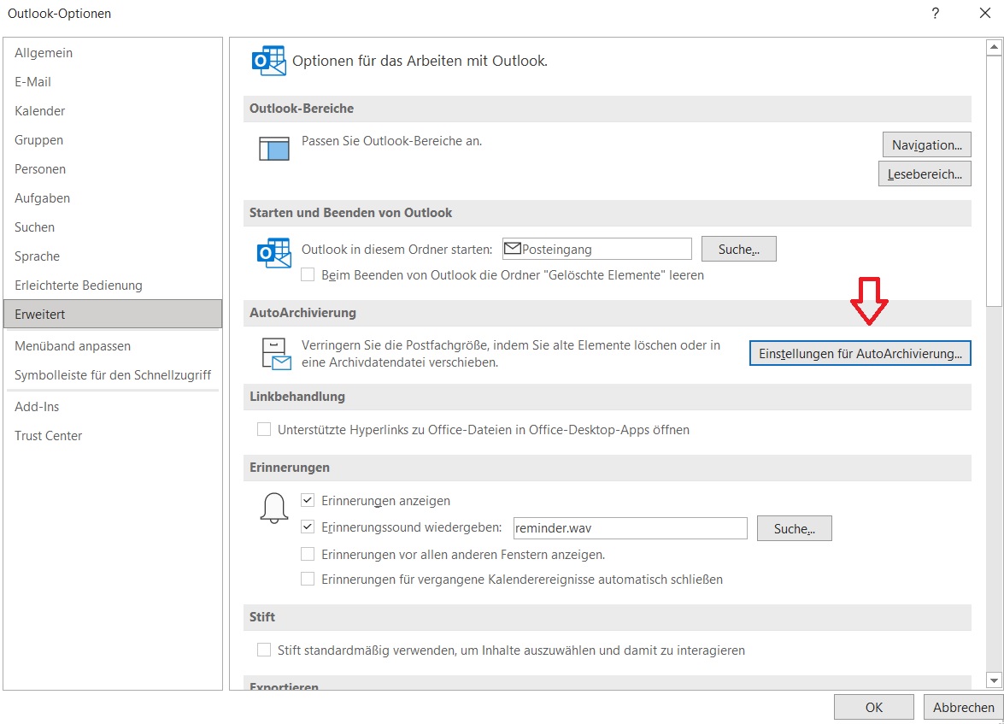Go to Add-Ins page
The height and width of the screenshot is (724, 1004).
[x=113, y=407]
